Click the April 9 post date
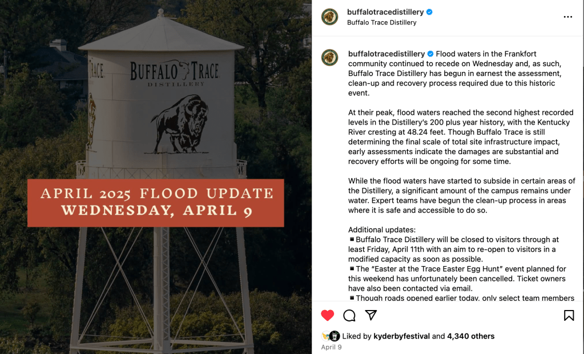 click(331, 347)
